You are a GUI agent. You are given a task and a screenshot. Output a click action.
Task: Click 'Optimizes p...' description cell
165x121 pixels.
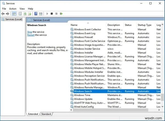[x=115, y=41]
